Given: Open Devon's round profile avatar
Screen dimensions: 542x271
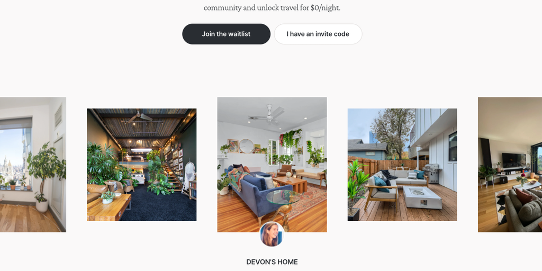Looking at the screenshot, I should (272, 234).
